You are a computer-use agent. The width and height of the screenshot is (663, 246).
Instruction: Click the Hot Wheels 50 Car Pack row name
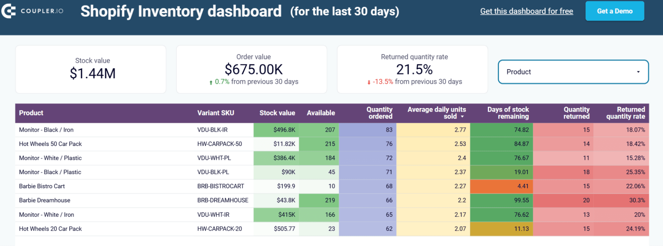pos(50,144)
